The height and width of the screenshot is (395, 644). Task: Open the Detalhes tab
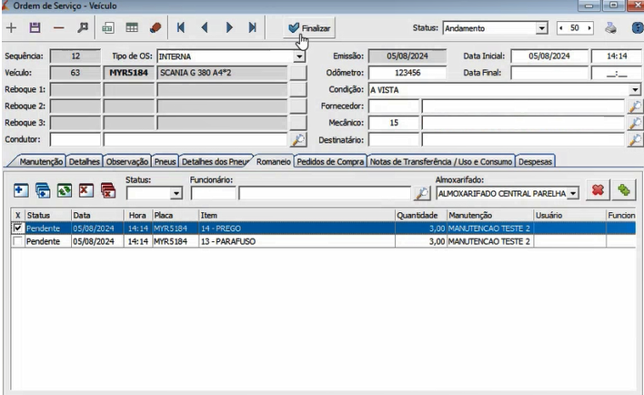85,162
